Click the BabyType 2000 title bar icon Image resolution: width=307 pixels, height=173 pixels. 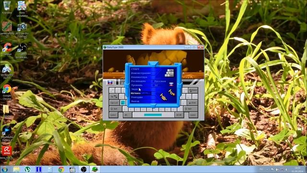105,47
